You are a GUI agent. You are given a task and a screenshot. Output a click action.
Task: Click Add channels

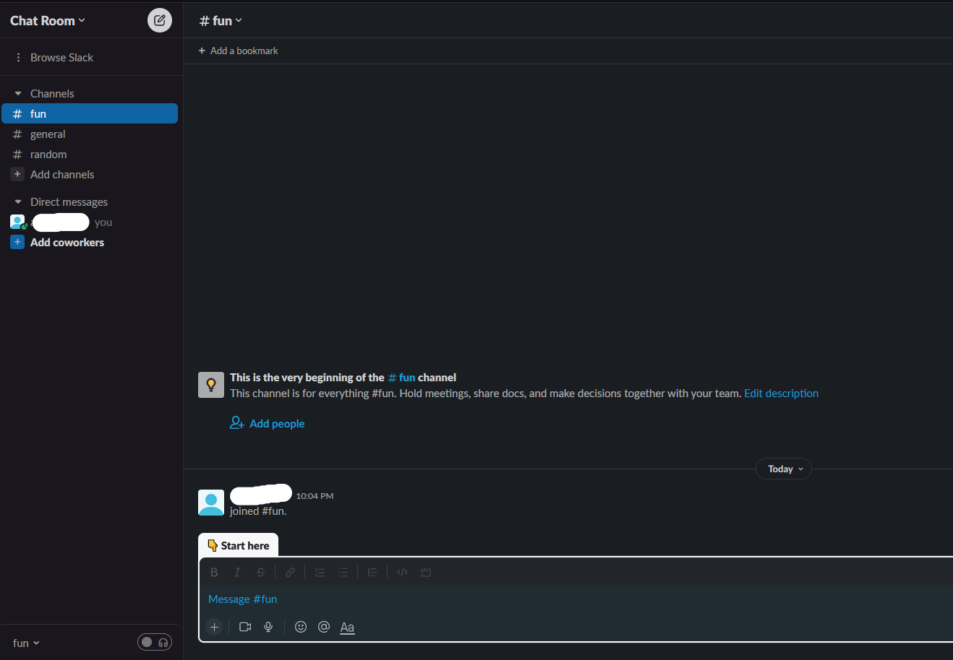point(62,175)
